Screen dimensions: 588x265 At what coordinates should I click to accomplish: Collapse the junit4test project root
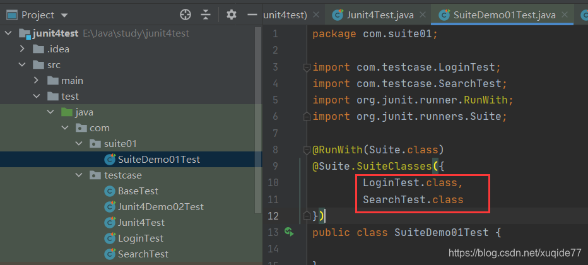pos(8,33)
